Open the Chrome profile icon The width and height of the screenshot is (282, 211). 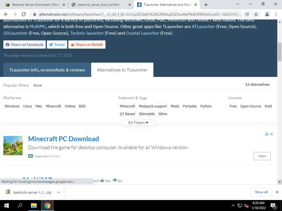point(267,14)
